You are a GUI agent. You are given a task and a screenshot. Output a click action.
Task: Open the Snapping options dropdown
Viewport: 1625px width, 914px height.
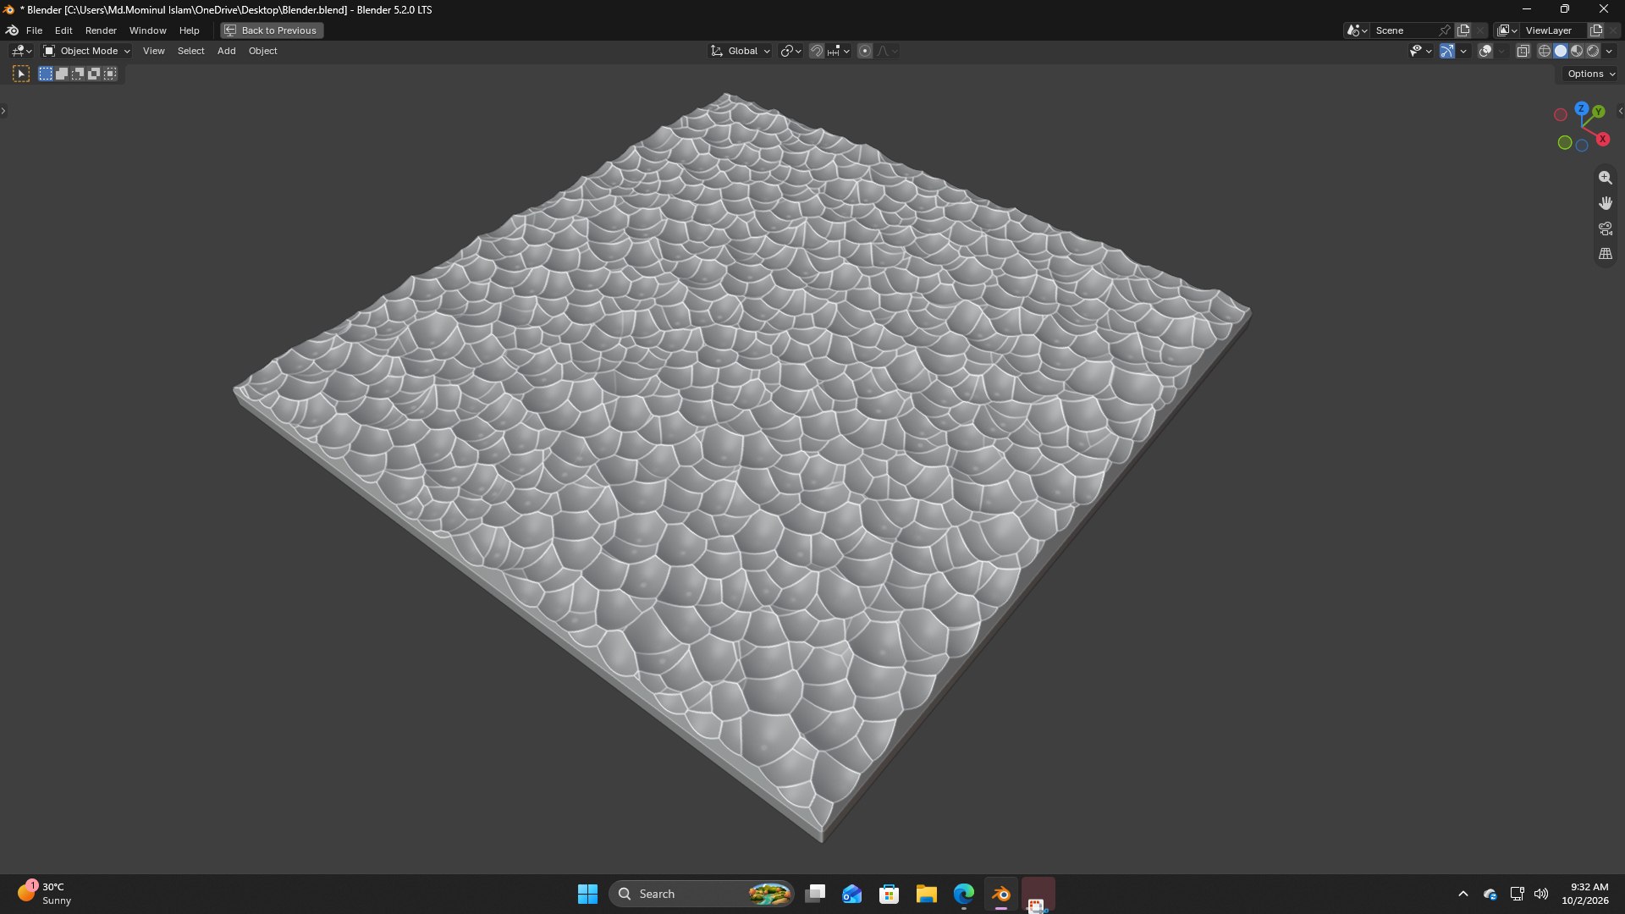(x=839, y=52)
